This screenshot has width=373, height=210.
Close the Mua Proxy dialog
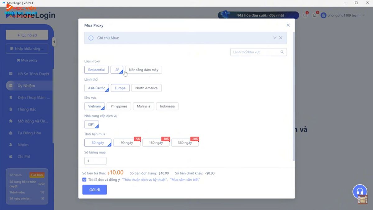point(288,25)
